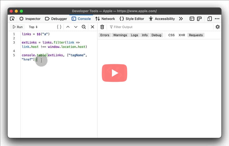The image size is (229, 146).
Task: Go to next expression with down chevron
Action: coord(76,27)
